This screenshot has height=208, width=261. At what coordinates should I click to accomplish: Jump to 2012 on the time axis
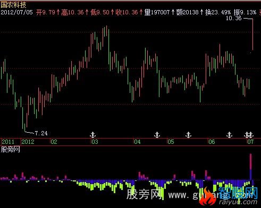tap(28, 142)
